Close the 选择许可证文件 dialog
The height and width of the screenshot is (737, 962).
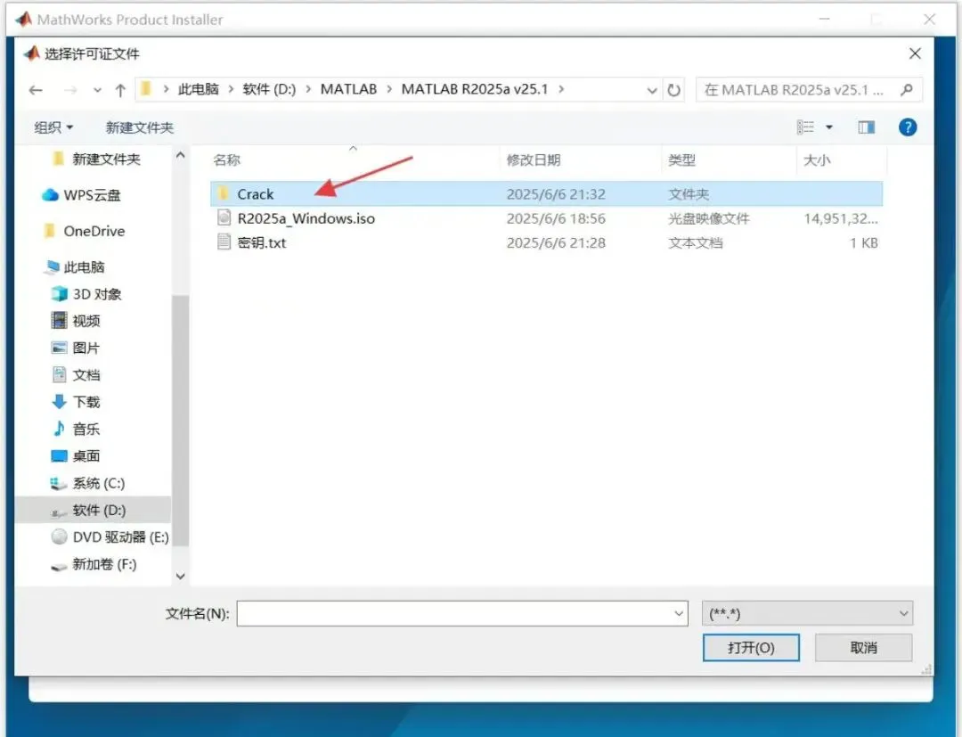pyautogui.click(x=915, y=53)
